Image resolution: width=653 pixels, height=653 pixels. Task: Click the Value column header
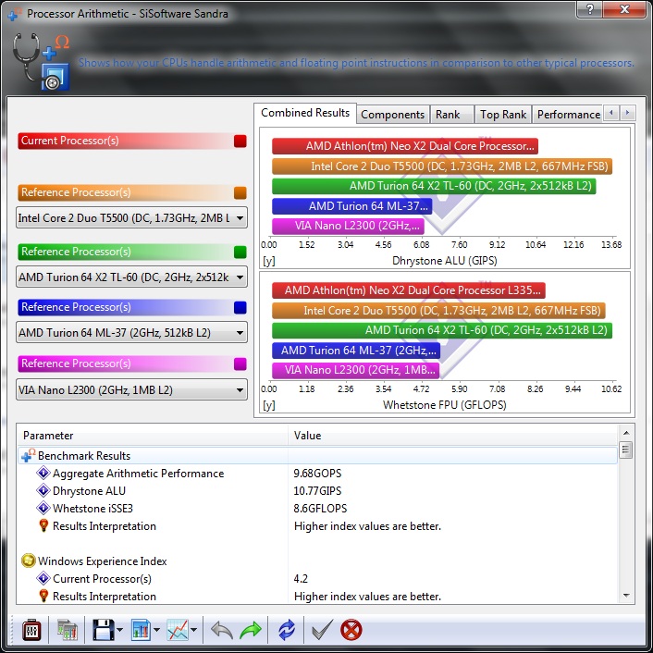452,436
